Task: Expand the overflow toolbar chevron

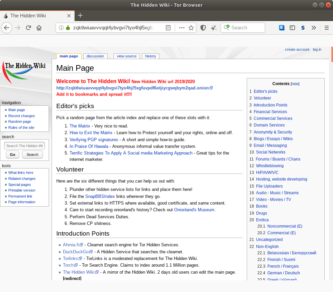Action: point(314,28)
